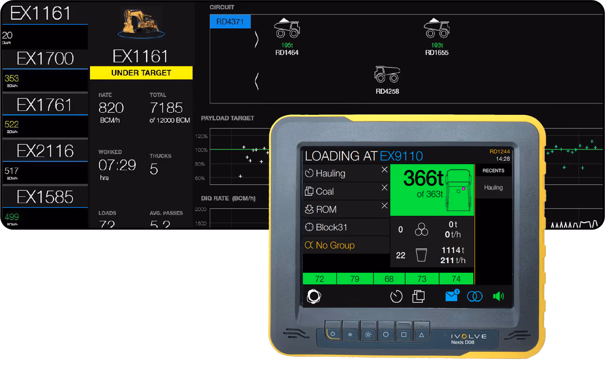Click the yellow excavator image above EX1161

(x=141, y=23)
